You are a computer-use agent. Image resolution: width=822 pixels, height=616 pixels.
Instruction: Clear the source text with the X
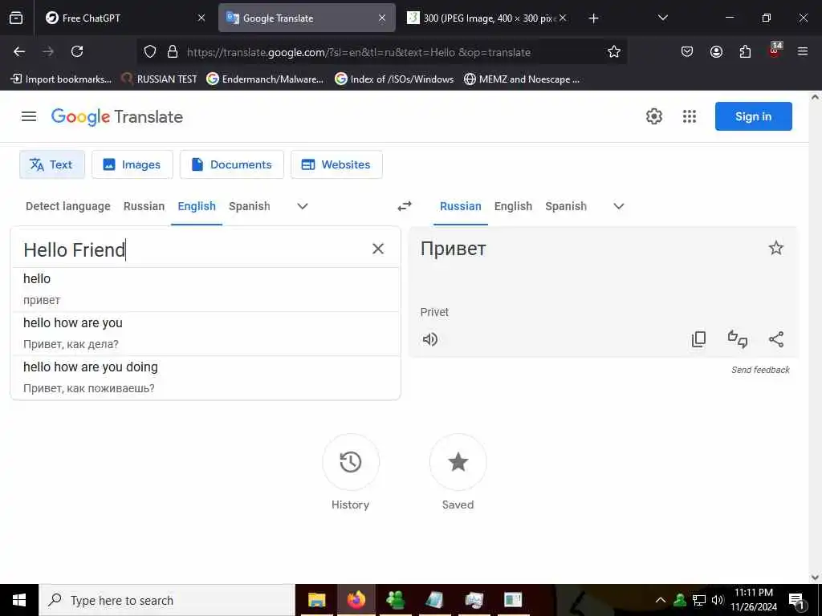(378, 249)
